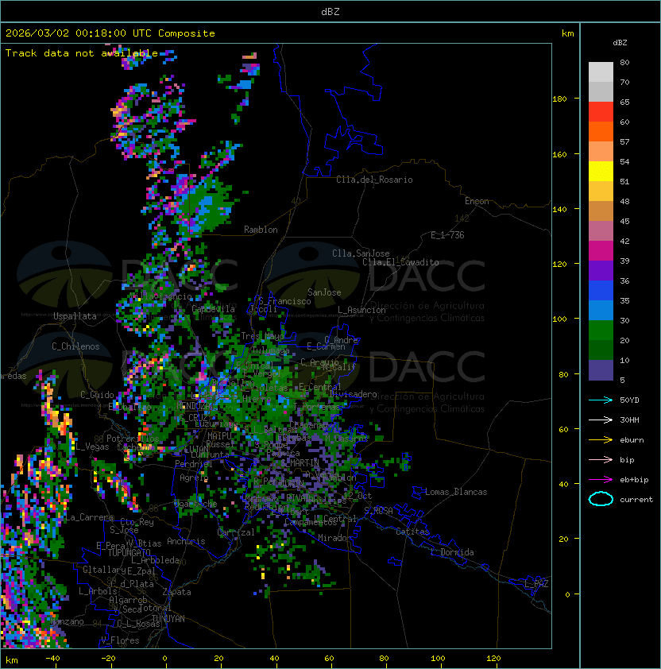
Task: Click the 'L_PAZ' place label
Action: (x=536, y=584)
